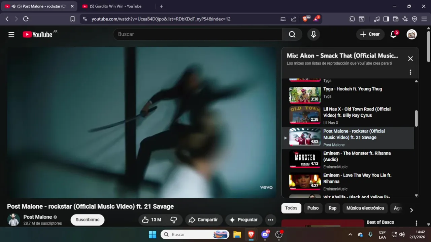The height and width of the screenshot is (242, 431).
Task: Share this page from the address bar
Action: (x=294, y=19)
